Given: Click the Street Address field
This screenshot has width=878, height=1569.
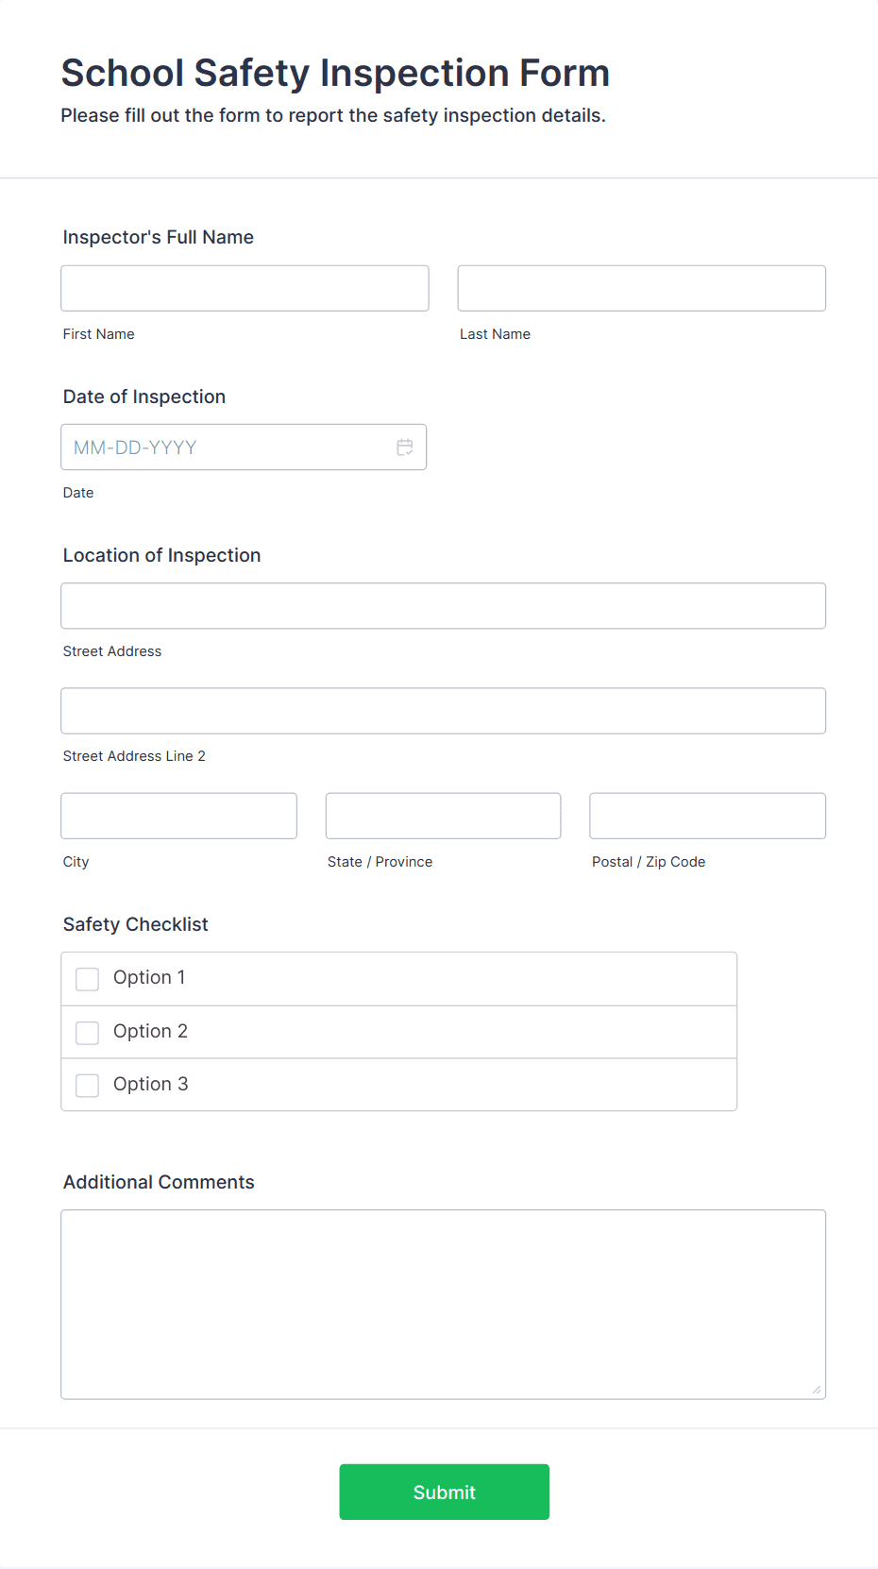Looking at the screenshot, I should click(443, 605).
